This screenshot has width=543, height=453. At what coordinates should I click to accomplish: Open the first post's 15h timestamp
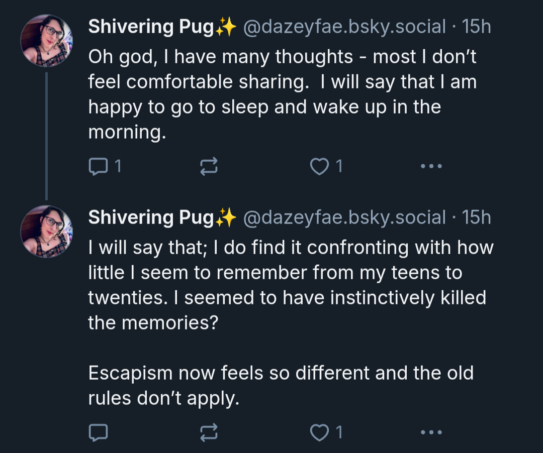pos(477,27)
